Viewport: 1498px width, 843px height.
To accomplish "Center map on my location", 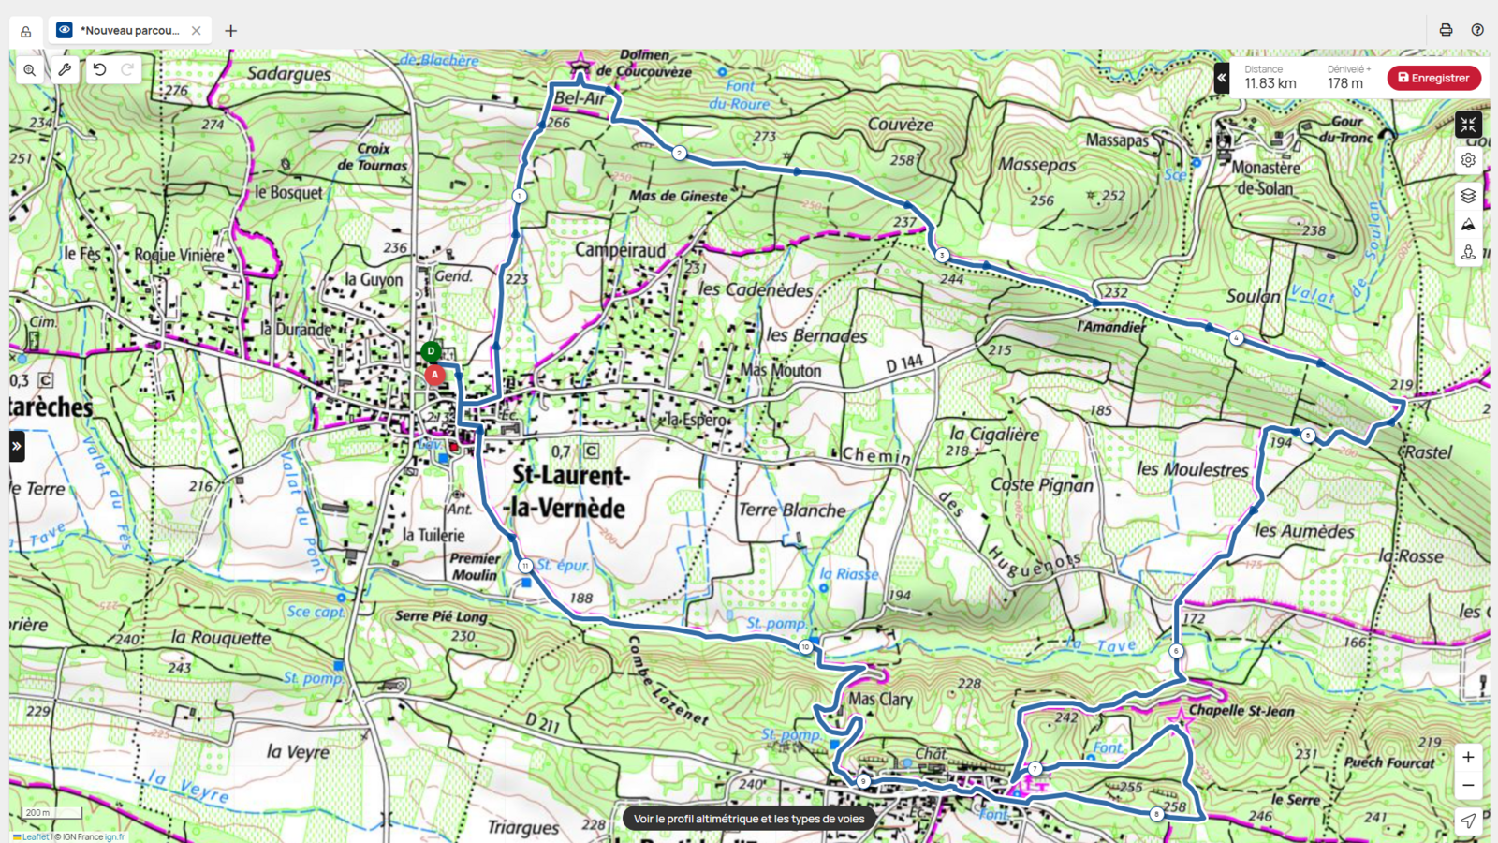I will click(1468, 821).
